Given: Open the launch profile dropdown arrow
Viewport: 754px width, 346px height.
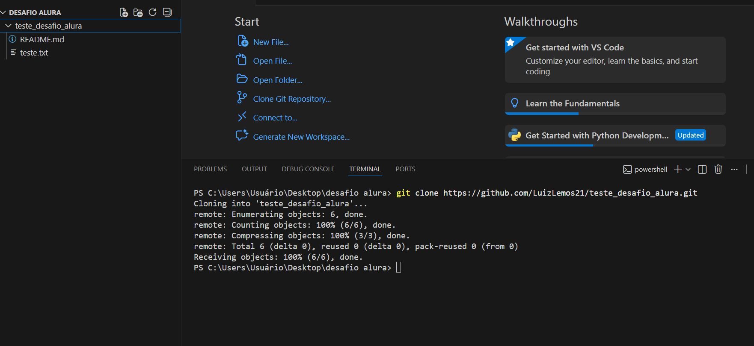Looking at the screenshot, I should tap(688, 170).
